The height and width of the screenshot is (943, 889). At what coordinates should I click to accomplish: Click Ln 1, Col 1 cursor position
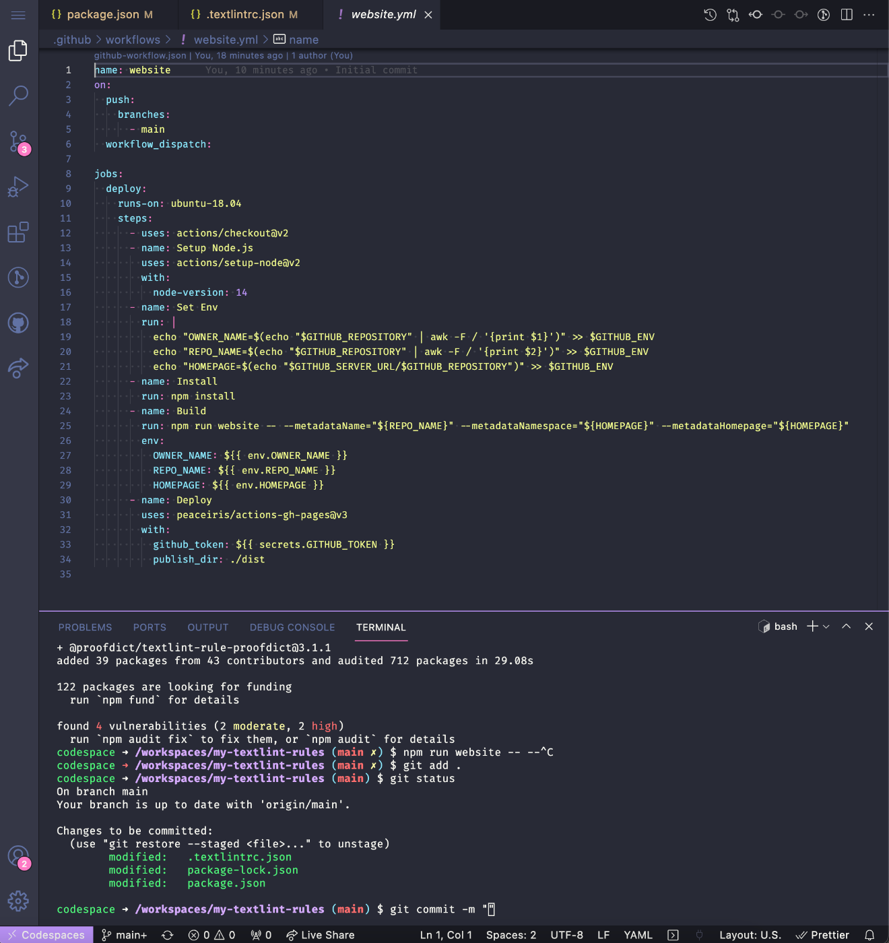[446, 935]
